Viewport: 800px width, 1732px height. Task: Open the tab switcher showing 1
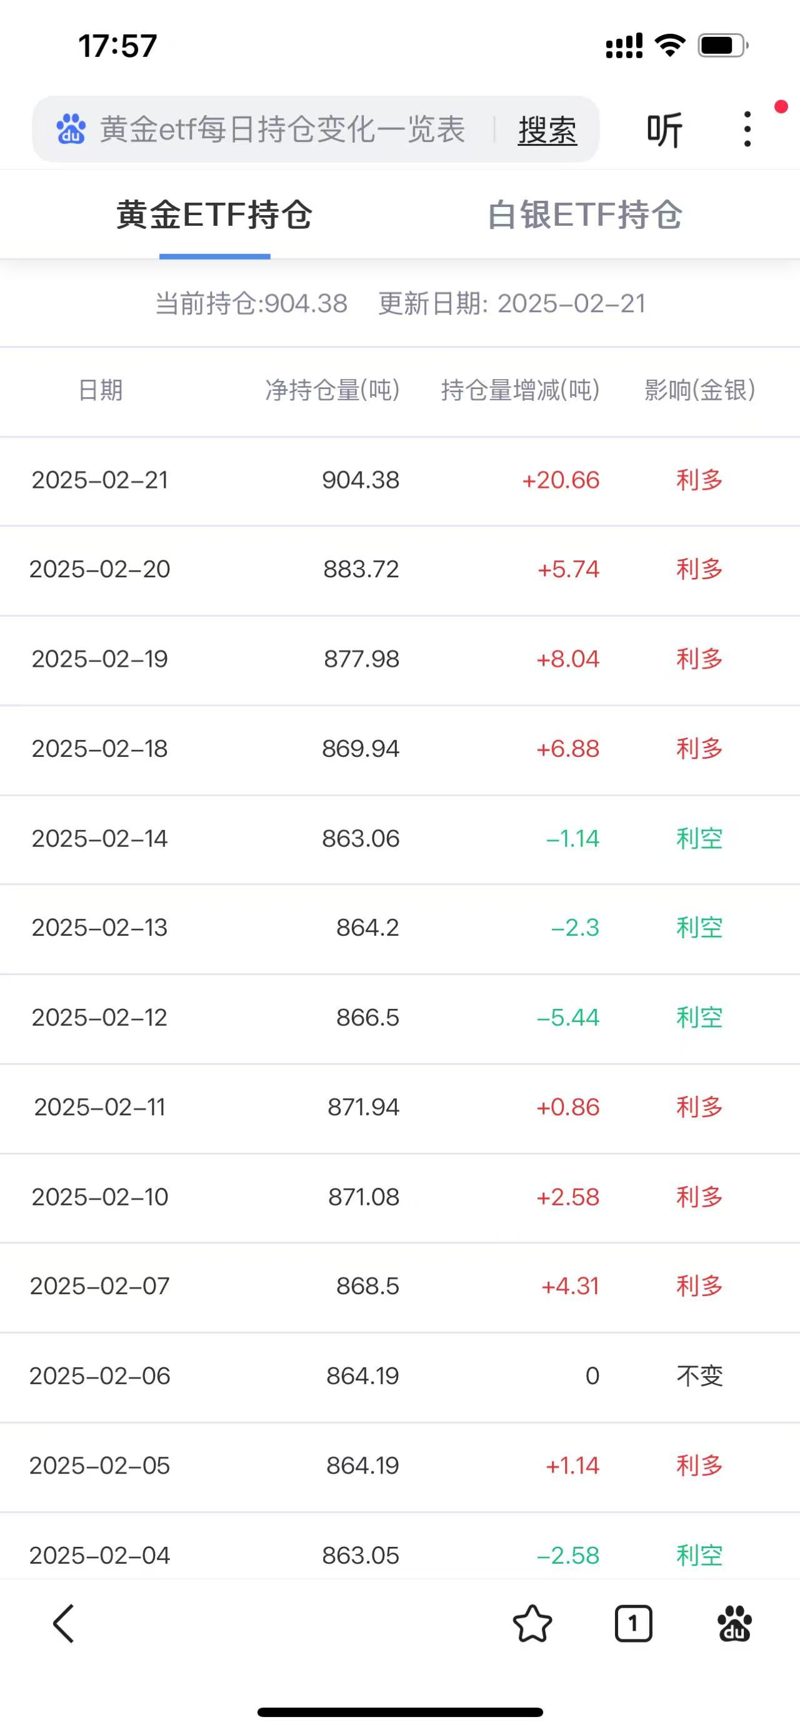pyautogui.click(x=632, y=1624)
